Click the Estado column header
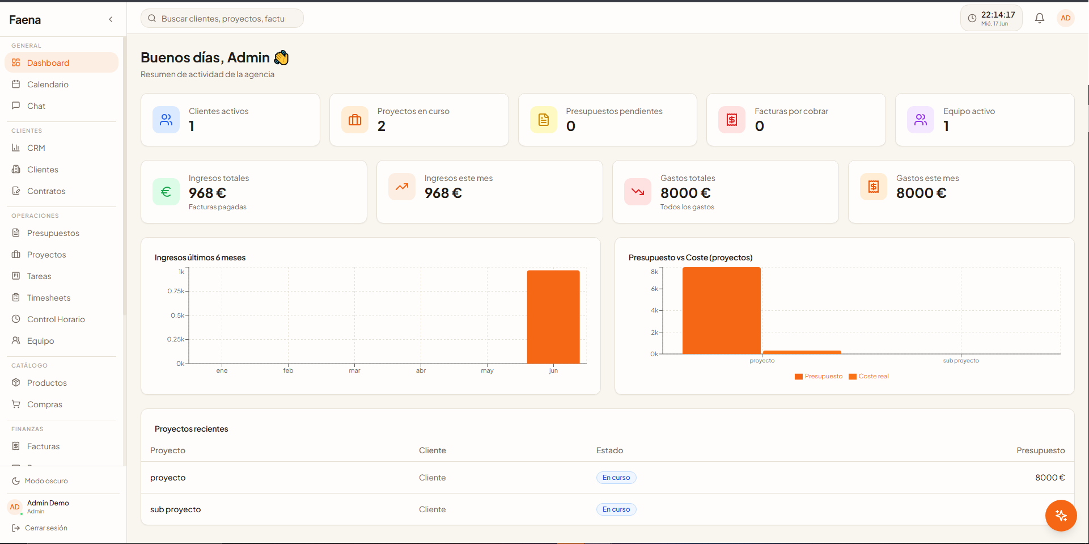The height and width of the screenshot is (544, 1089). point(609,450)
